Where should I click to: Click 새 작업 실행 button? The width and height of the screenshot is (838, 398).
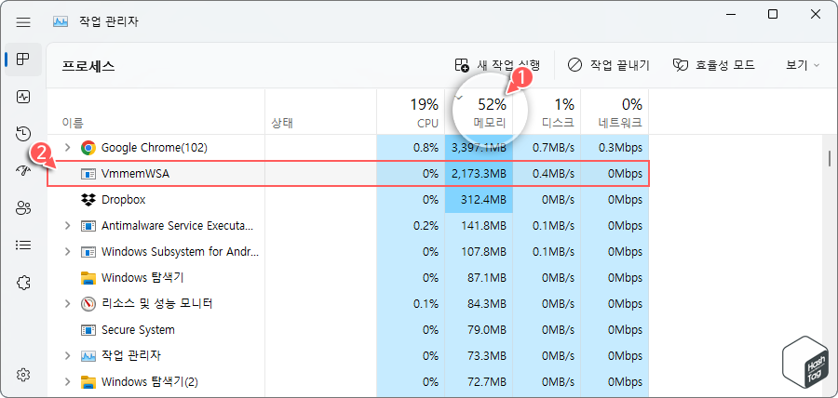pyautogui.click(x=497, y=66)
